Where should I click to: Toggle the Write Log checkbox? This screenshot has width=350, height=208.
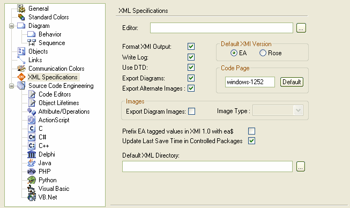pos(191,57)
